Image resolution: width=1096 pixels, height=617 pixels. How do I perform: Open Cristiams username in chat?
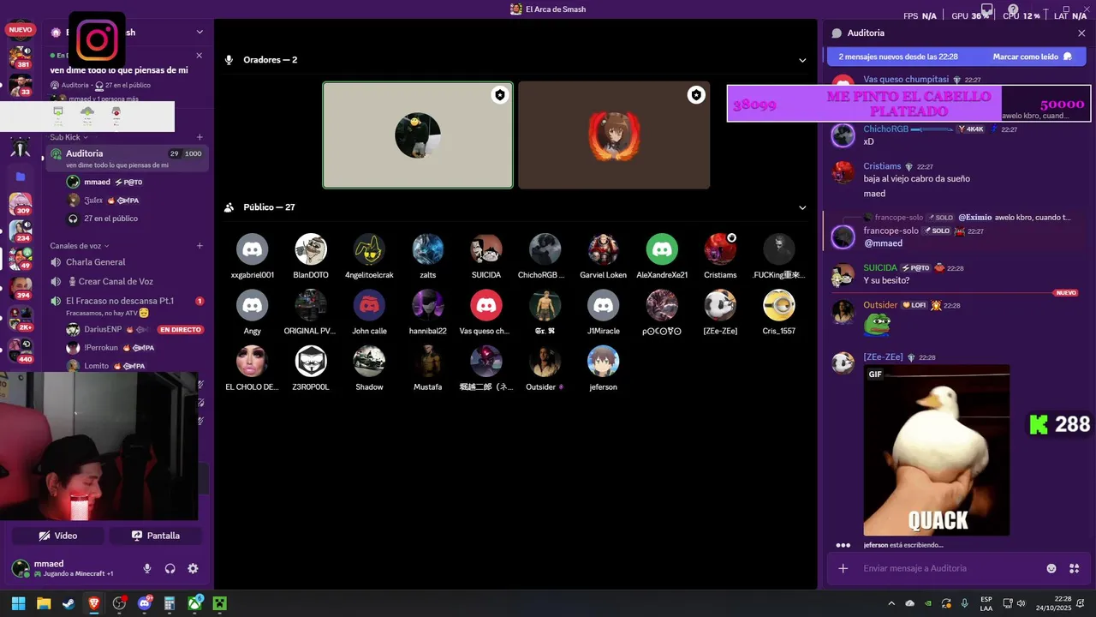click(x=882, y=166)
